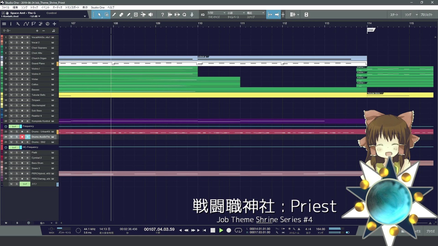Go to the スタート page

[394, 15]
